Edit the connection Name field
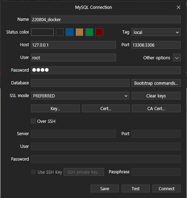The image size is (187, 198). [106, 19]
